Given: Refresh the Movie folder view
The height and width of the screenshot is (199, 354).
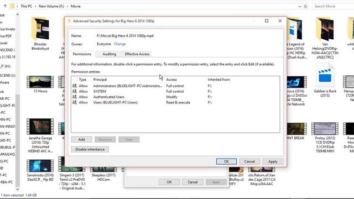Looking at the screenshot, I should click(x=305, y=6).
